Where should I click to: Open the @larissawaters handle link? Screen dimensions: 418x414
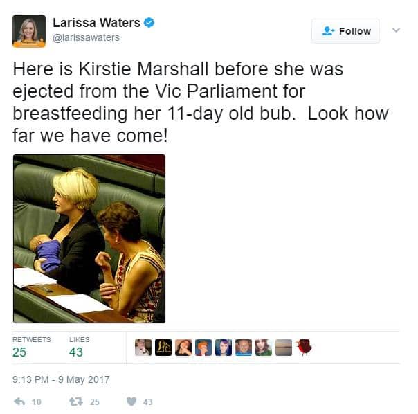tap(86, 37)
